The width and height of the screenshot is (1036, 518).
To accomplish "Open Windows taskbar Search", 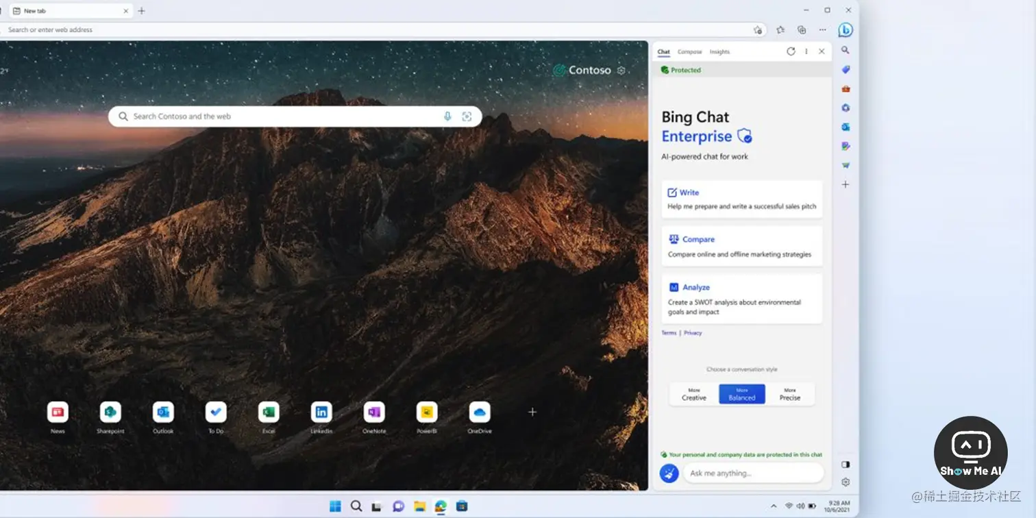I will pos(356,506).
